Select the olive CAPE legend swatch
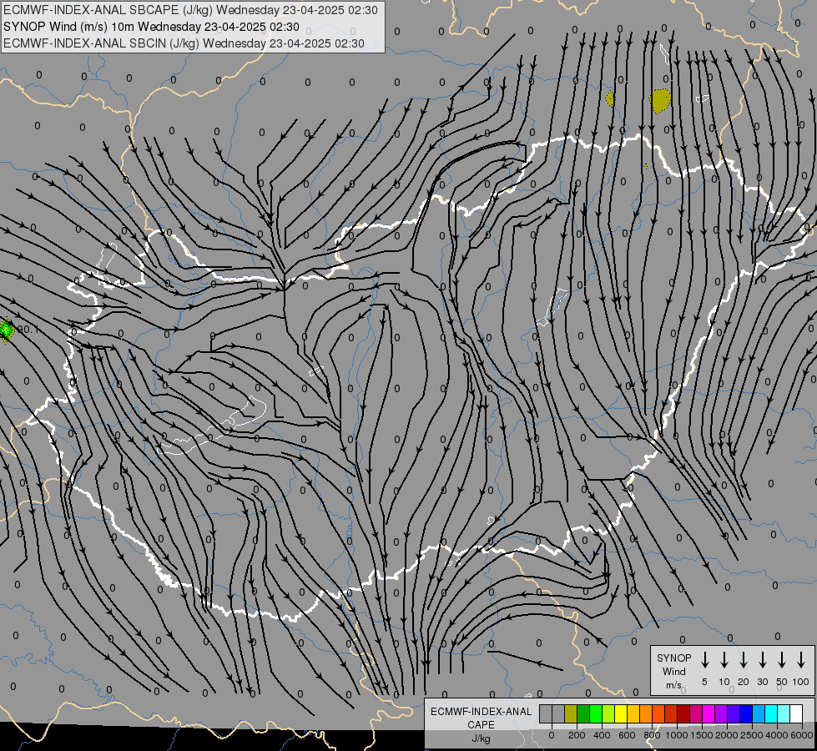The height and width of the screenshot is (751, 817). pyautogui.click(x=571, y=713)
